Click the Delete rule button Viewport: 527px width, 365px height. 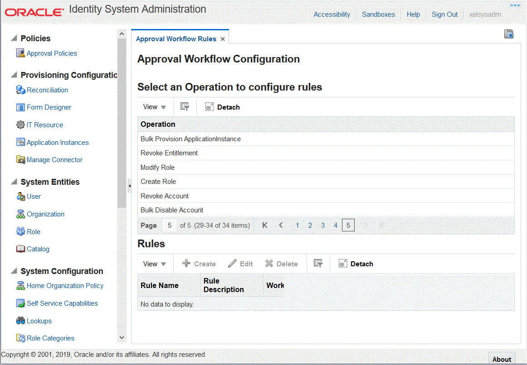pyautogui.click(x=281, y=264)
